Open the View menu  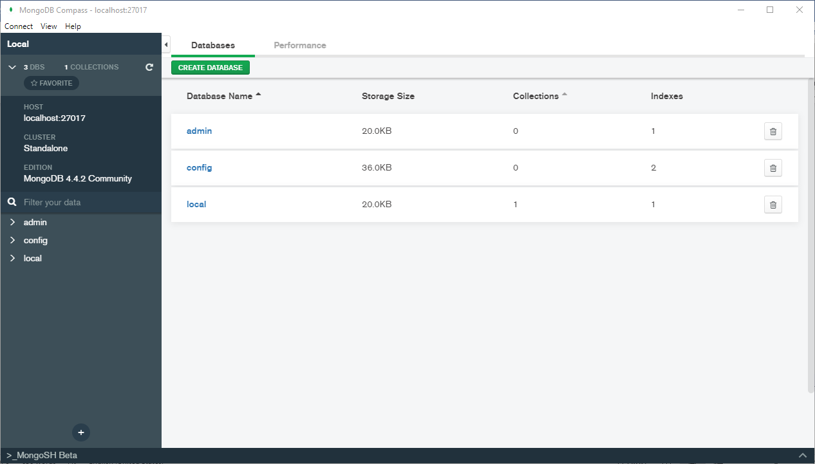[49, 26]
